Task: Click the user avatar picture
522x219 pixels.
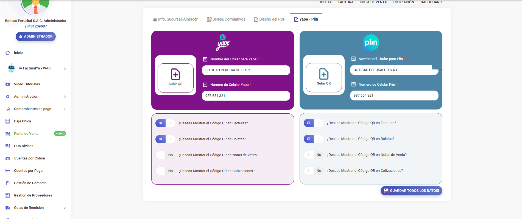Action: (36, 7)
